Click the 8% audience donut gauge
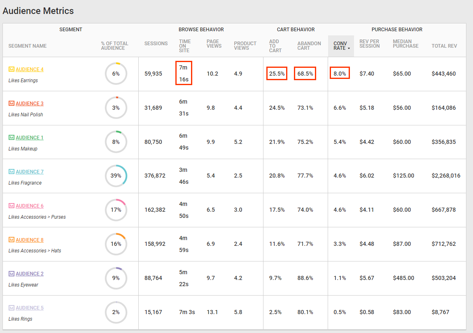Screen dimensions: 473x333 coord(116,142)
